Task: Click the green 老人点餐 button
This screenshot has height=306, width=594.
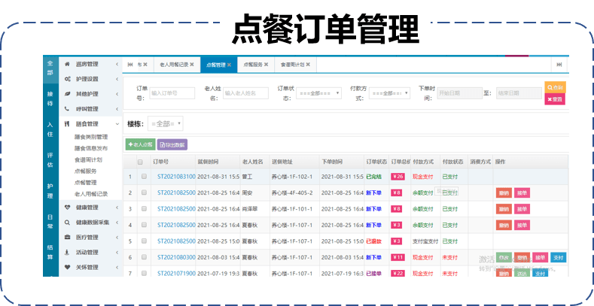Action: (x=140, y=144)
